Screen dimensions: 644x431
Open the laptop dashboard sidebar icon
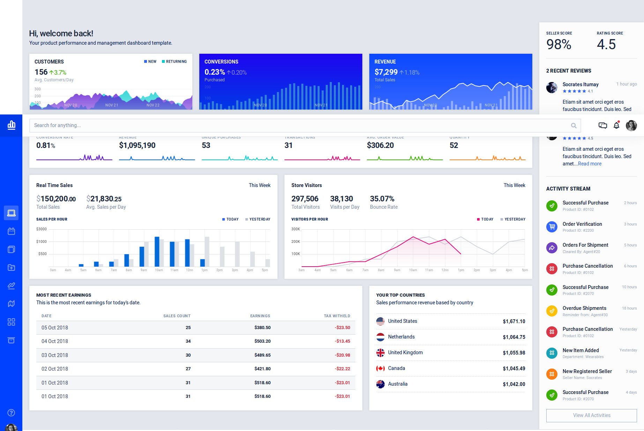pos(11,213)
